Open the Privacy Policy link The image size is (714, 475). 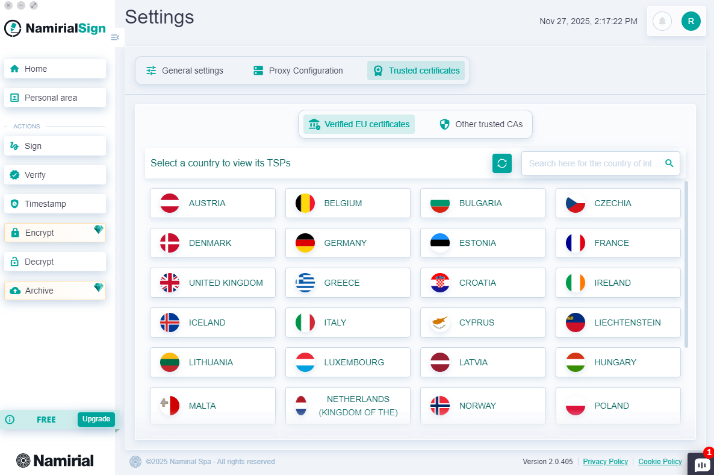tap(605, 461)
